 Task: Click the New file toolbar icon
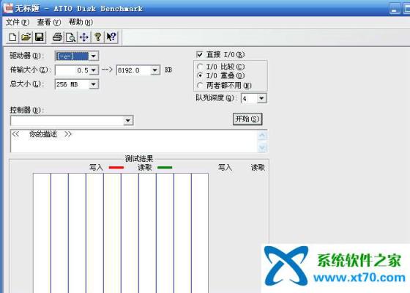tap(12, 37)
